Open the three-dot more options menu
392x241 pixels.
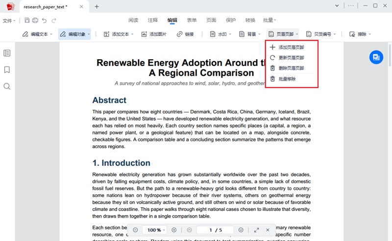[351, 5]
